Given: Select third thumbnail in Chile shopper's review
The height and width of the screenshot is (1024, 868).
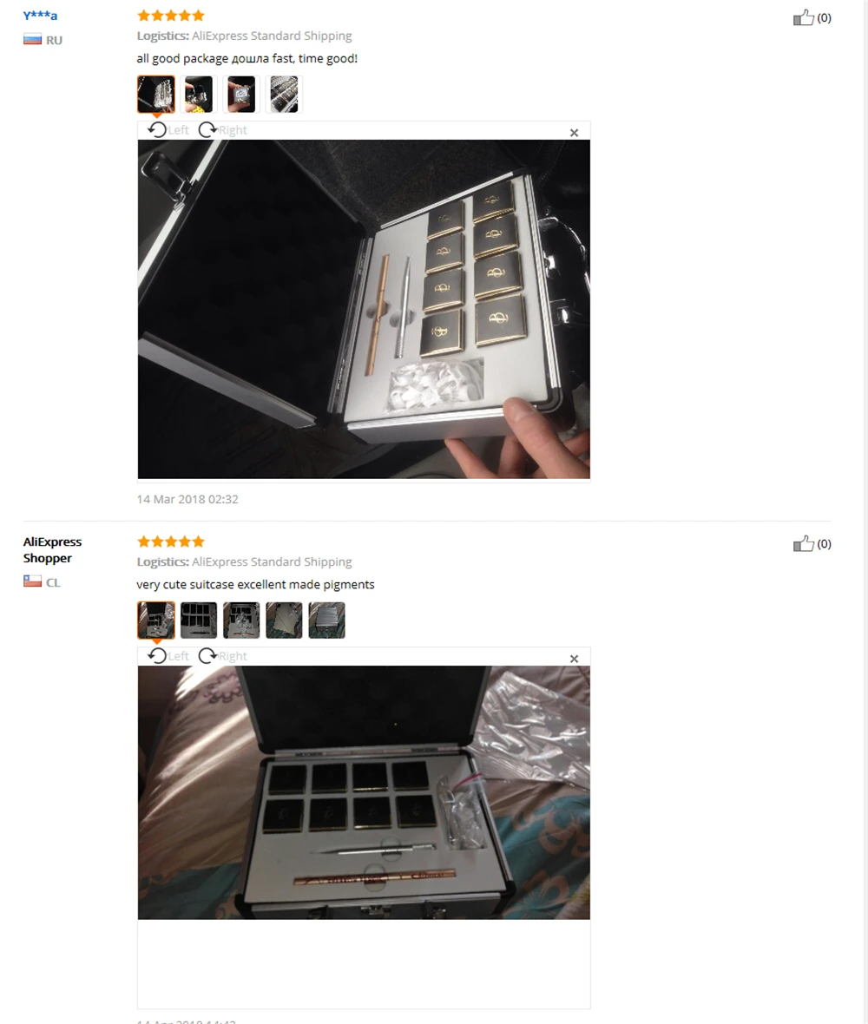Looking at the screenshot, I should 241,620.
